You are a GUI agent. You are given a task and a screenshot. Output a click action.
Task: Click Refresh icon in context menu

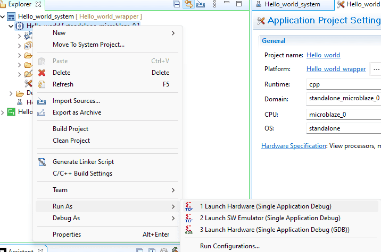pos(42,84)
